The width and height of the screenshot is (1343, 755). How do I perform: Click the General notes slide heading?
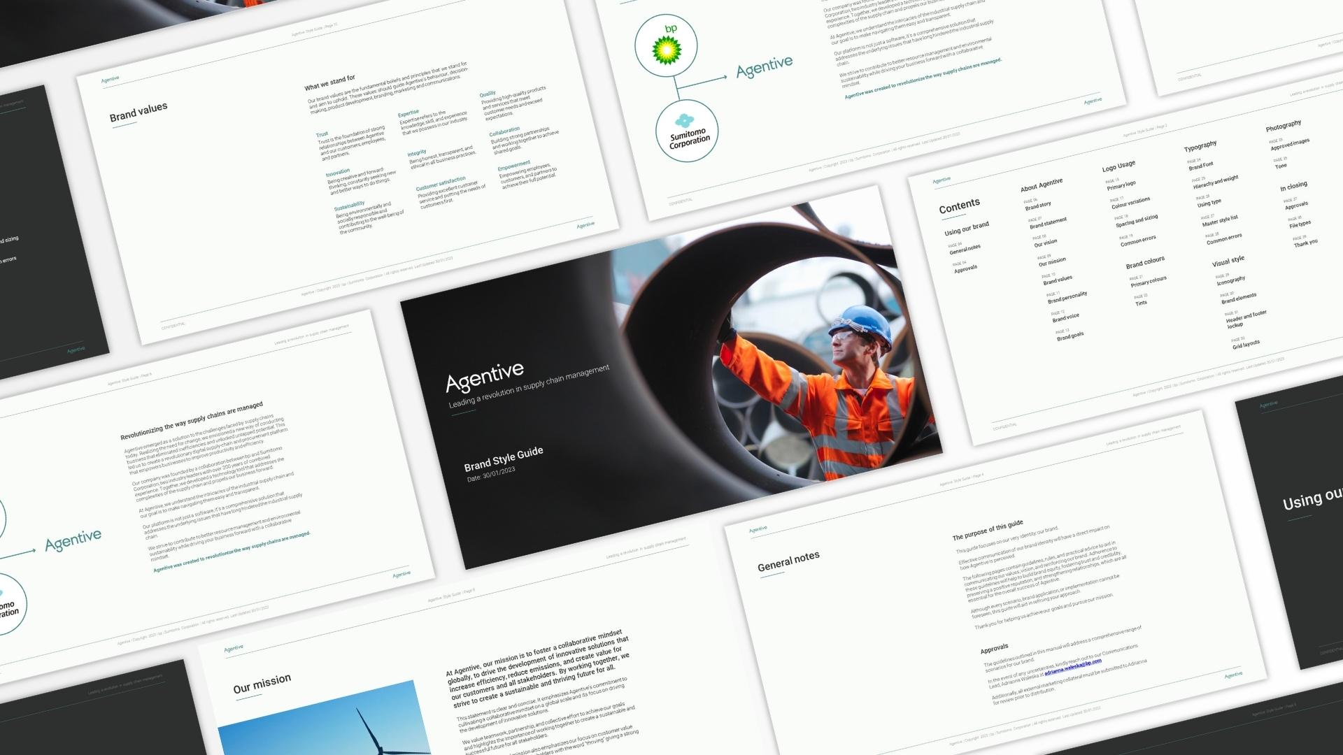788,561
